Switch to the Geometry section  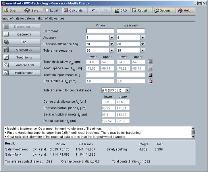[22, 34]
